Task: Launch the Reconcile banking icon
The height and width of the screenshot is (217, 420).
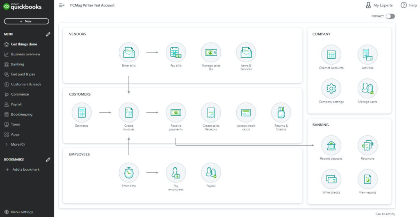Action: click(367, 146)
